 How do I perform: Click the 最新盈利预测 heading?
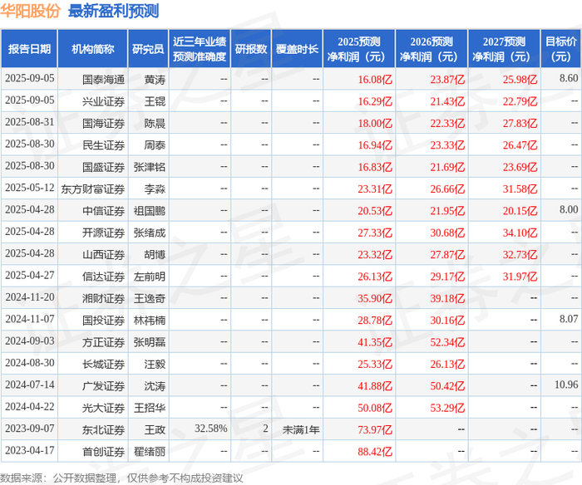(x=114, y=11)
